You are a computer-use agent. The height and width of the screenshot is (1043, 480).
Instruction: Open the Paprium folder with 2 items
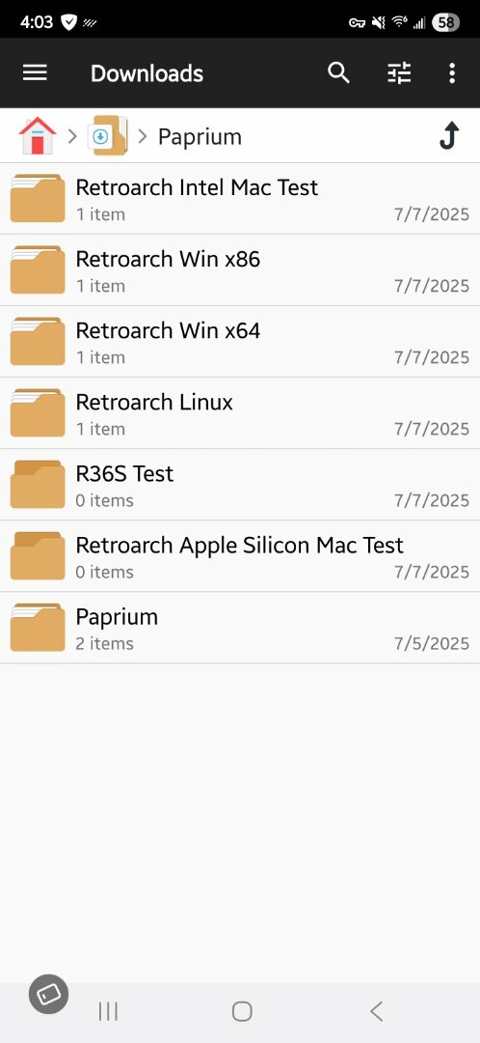(240, 628)
